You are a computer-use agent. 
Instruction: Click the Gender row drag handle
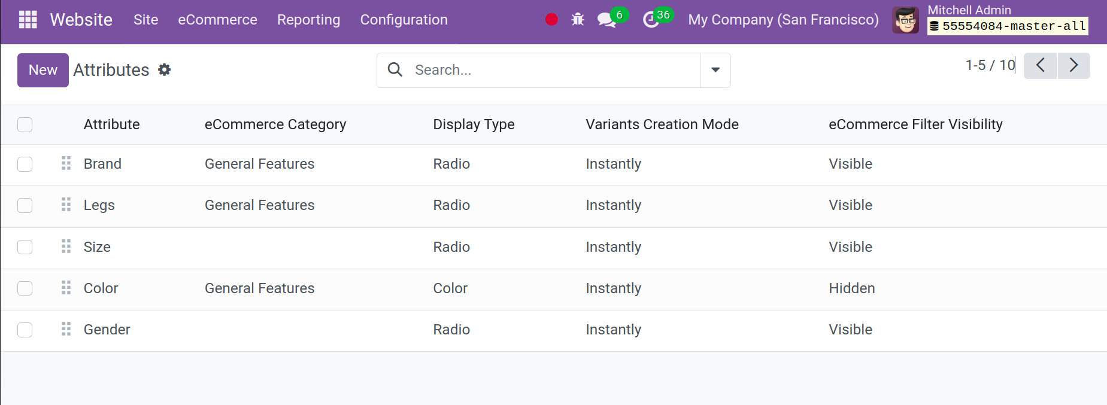66,329
